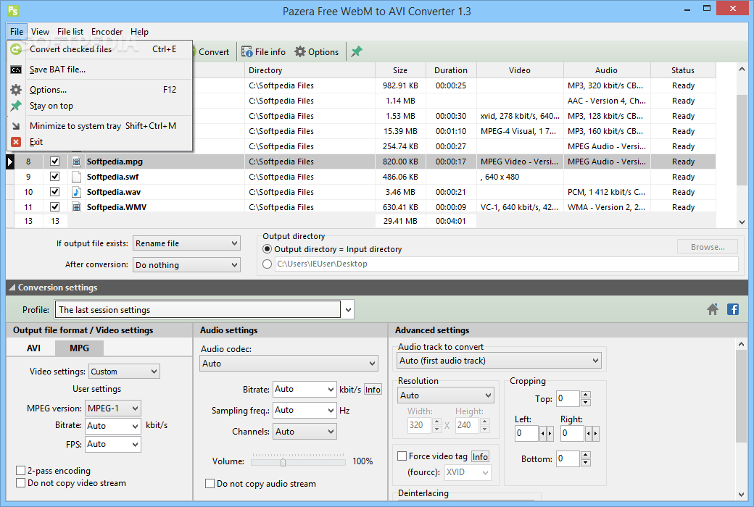The height and width of the screenshot is (507, 754).
Task: Open the Video settings Custom dropdown
Action: (x=125, y=372)
